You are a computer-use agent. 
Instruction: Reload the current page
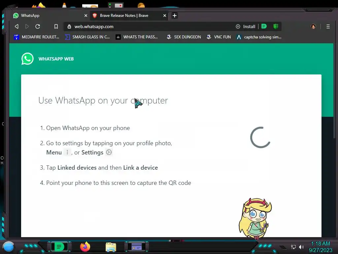click(x=38, y=26)
